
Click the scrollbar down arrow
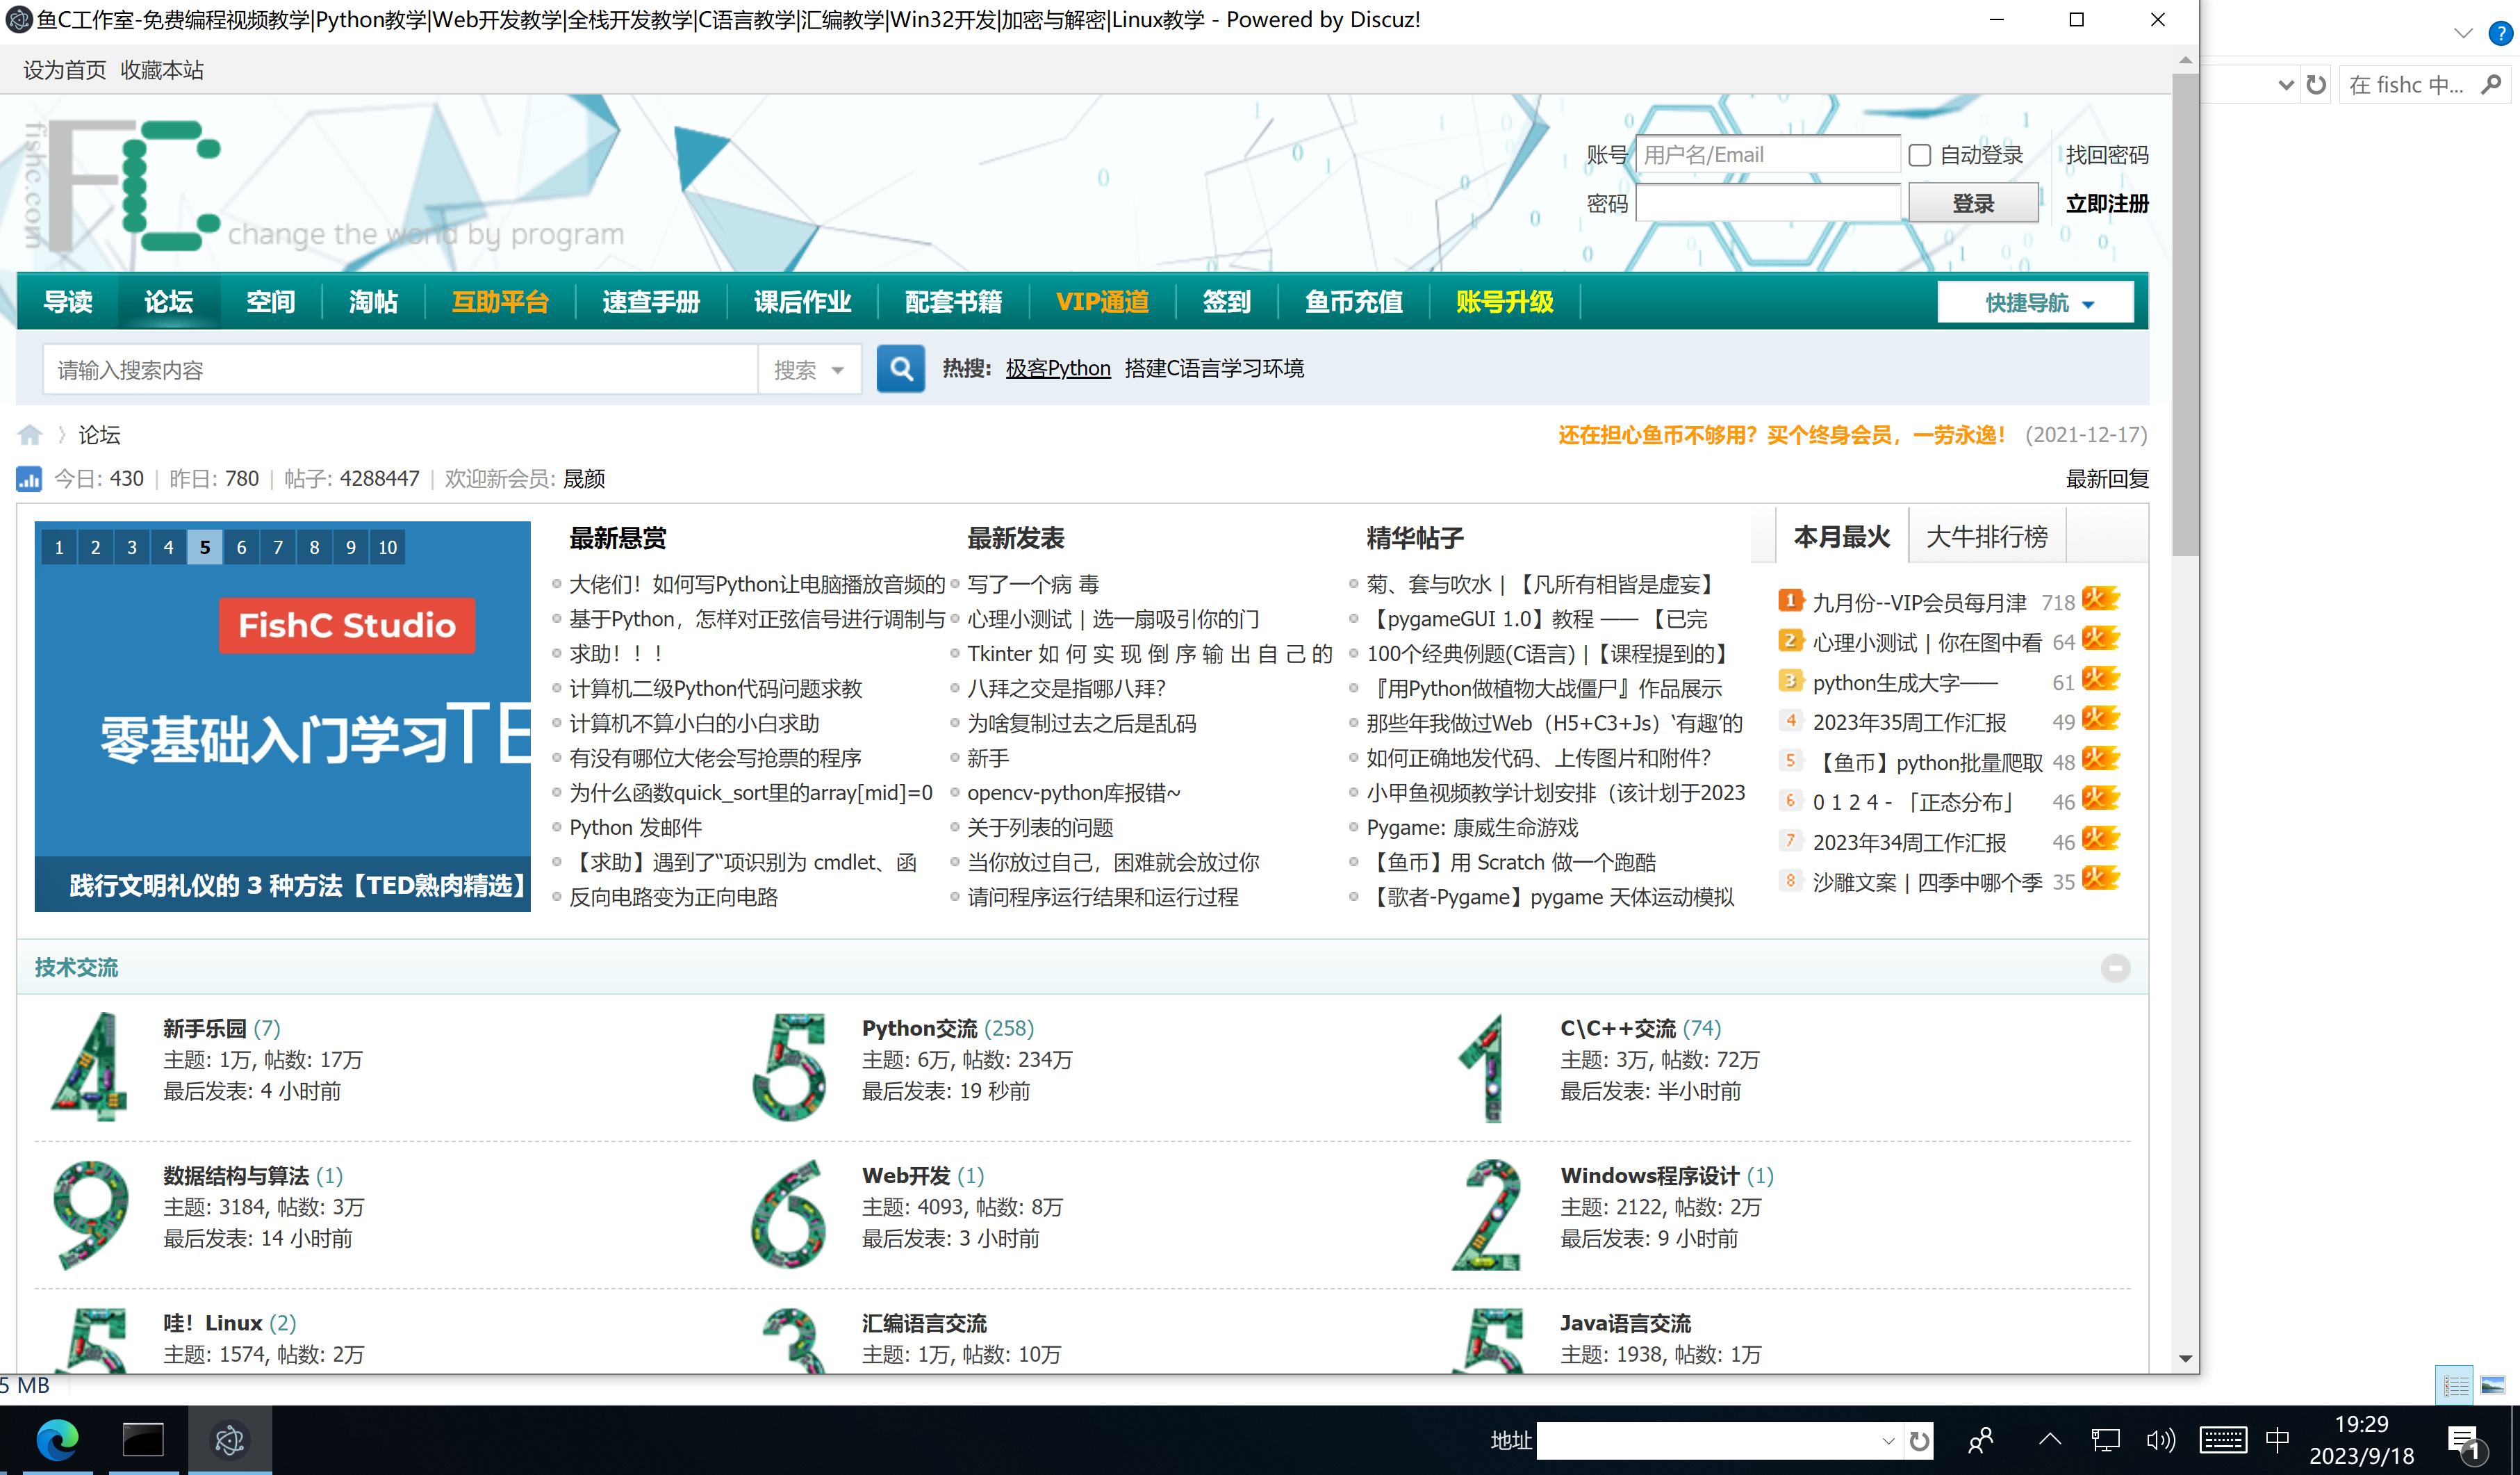[x=2185, y=1358]
